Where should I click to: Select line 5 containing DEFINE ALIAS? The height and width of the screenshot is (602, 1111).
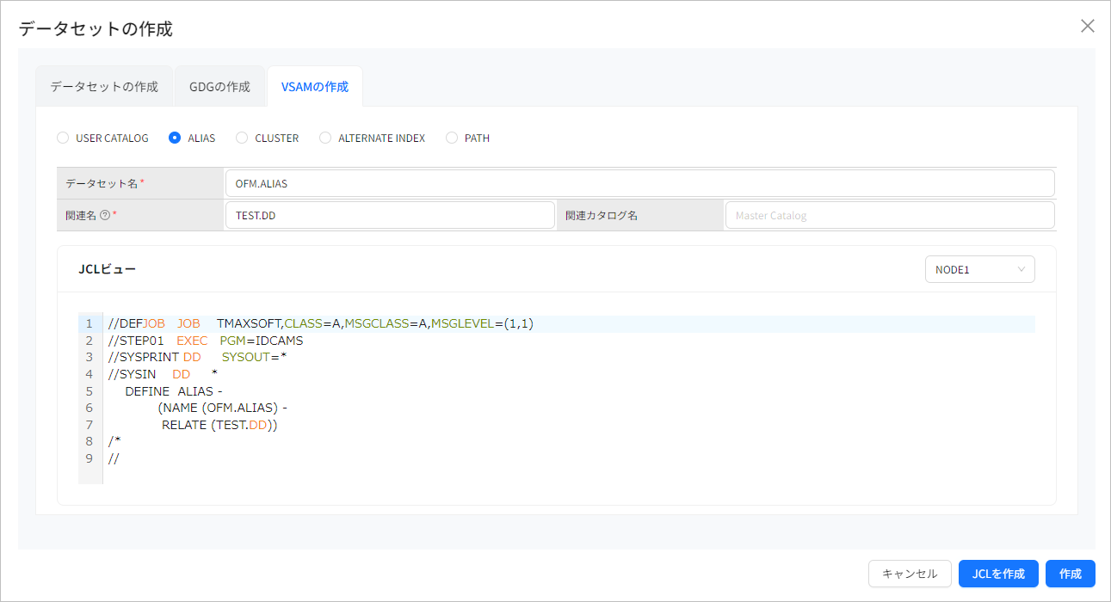coord(176,390)
